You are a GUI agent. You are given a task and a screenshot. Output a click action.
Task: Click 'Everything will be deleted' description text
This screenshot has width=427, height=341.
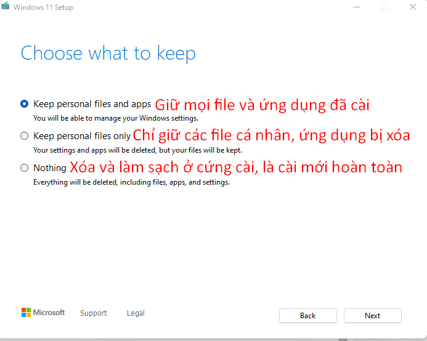coord(131,182)
